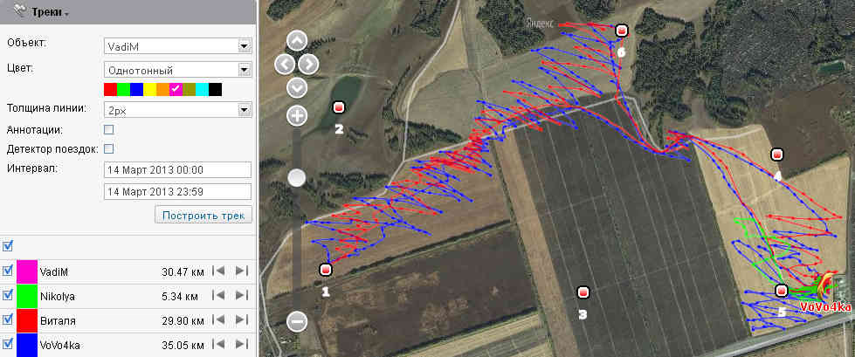Pan the map down with the arrow button

pos(297,87)
